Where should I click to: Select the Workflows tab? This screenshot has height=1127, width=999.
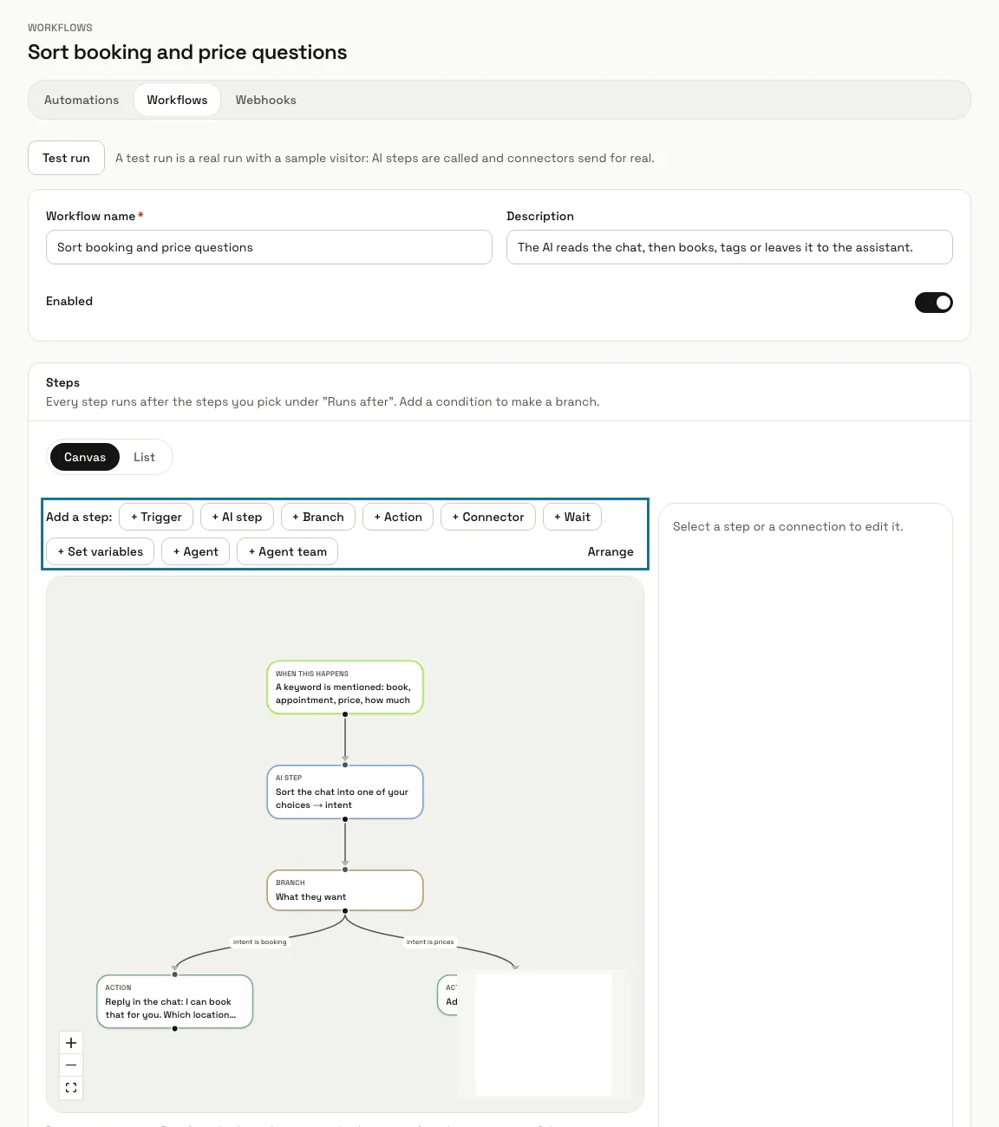tap(177, 100)
